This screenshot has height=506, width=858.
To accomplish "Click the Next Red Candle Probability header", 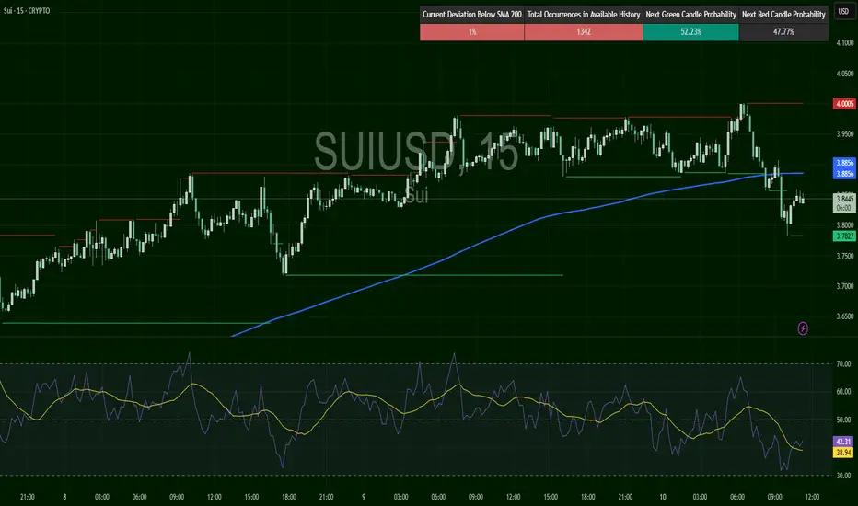I will click(x=783, y=15).
